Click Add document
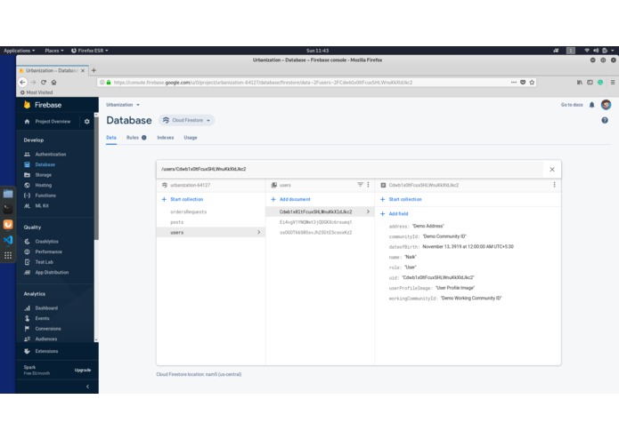619x439 pixels. 291,200
